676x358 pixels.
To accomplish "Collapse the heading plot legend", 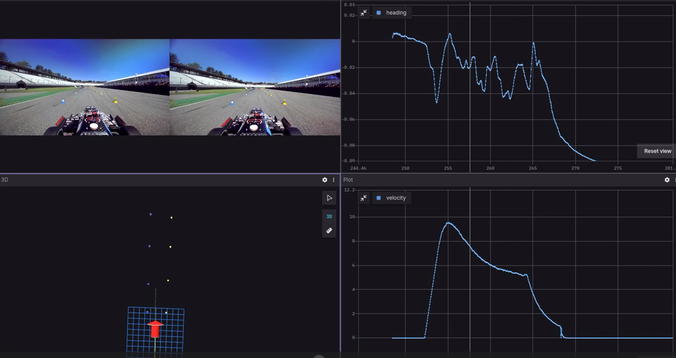I will (x=363, y=13).
